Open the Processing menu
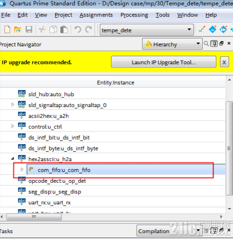Viewport: 233px width, 239px height. pos(134,15)
